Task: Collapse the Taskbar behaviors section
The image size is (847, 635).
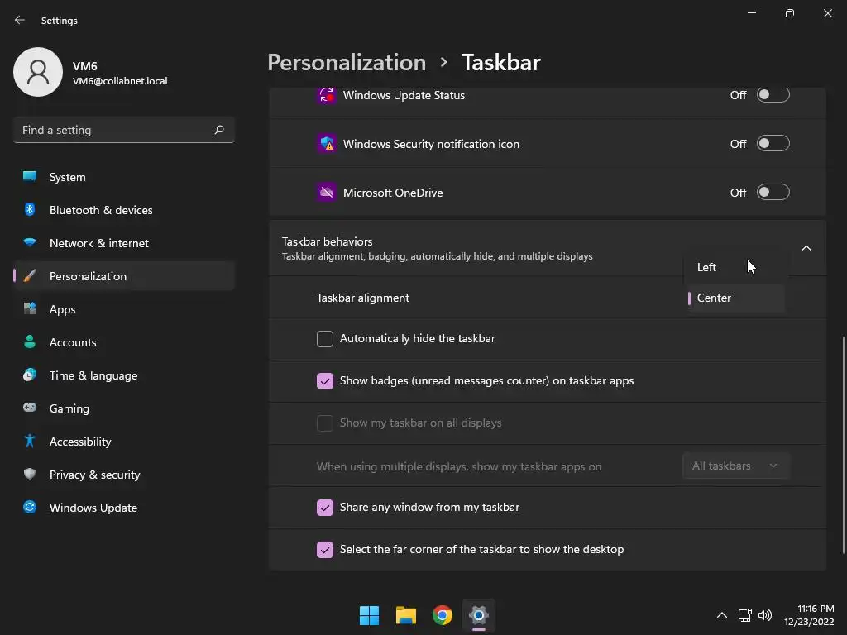Action: (806, 248)
